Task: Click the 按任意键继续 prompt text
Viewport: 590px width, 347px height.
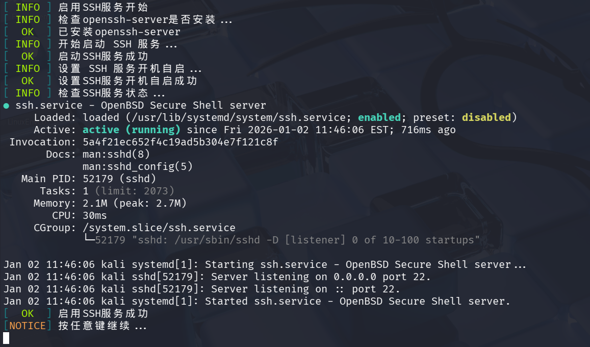Action: [102, 326]
